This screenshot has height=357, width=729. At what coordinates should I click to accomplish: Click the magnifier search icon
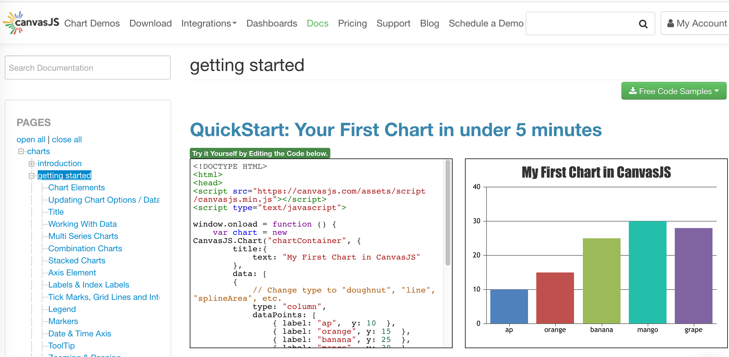pos(643,24)
